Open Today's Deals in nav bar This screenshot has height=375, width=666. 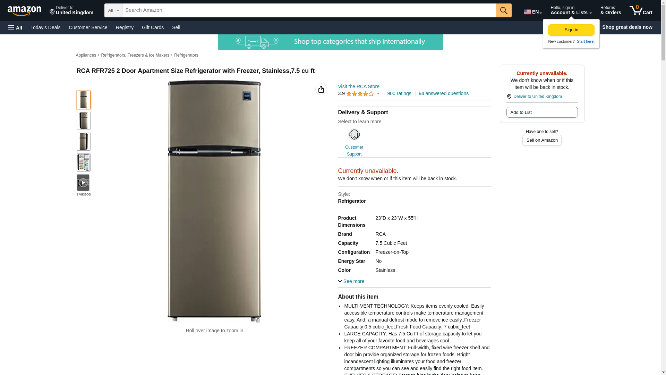45,27
